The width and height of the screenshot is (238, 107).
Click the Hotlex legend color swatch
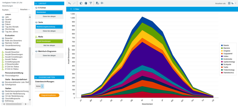(222, 56)
